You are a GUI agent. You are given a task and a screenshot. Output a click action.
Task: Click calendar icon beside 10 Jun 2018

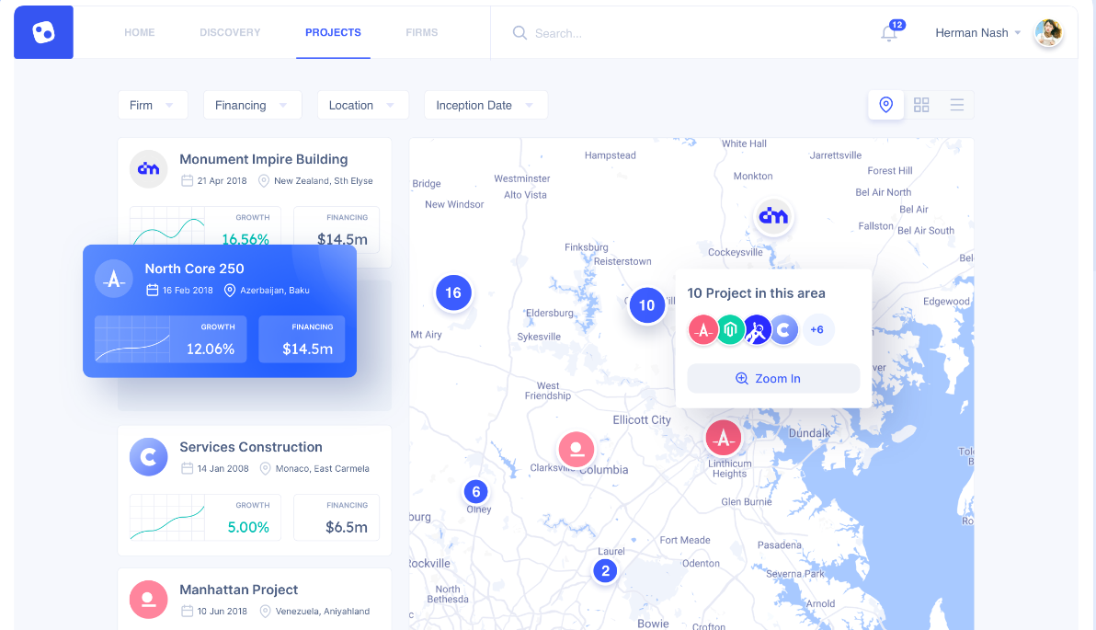click(x=188, y=611)
